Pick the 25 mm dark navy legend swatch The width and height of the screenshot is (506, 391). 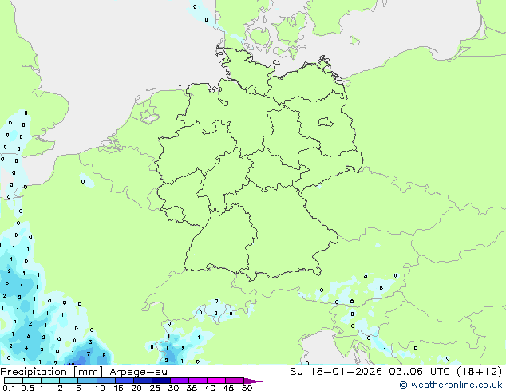161,381
